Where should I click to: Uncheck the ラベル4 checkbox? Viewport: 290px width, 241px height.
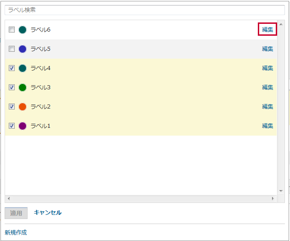pyautogui.click(x=12, y=68)
